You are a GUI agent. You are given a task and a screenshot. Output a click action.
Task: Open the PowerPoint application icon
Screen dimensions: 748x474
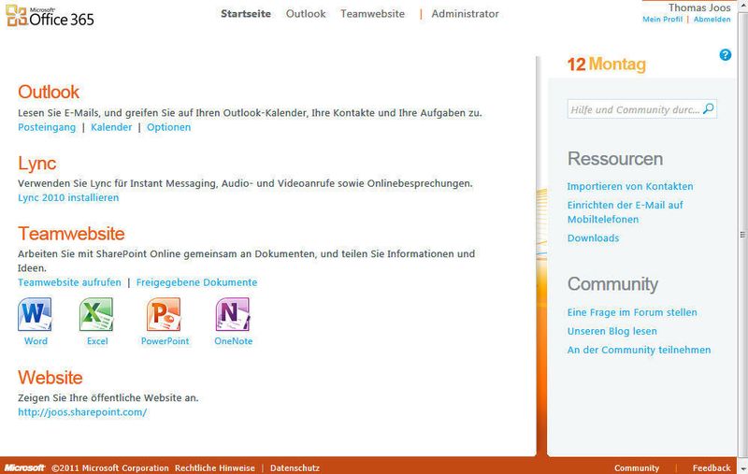[164, 314]
